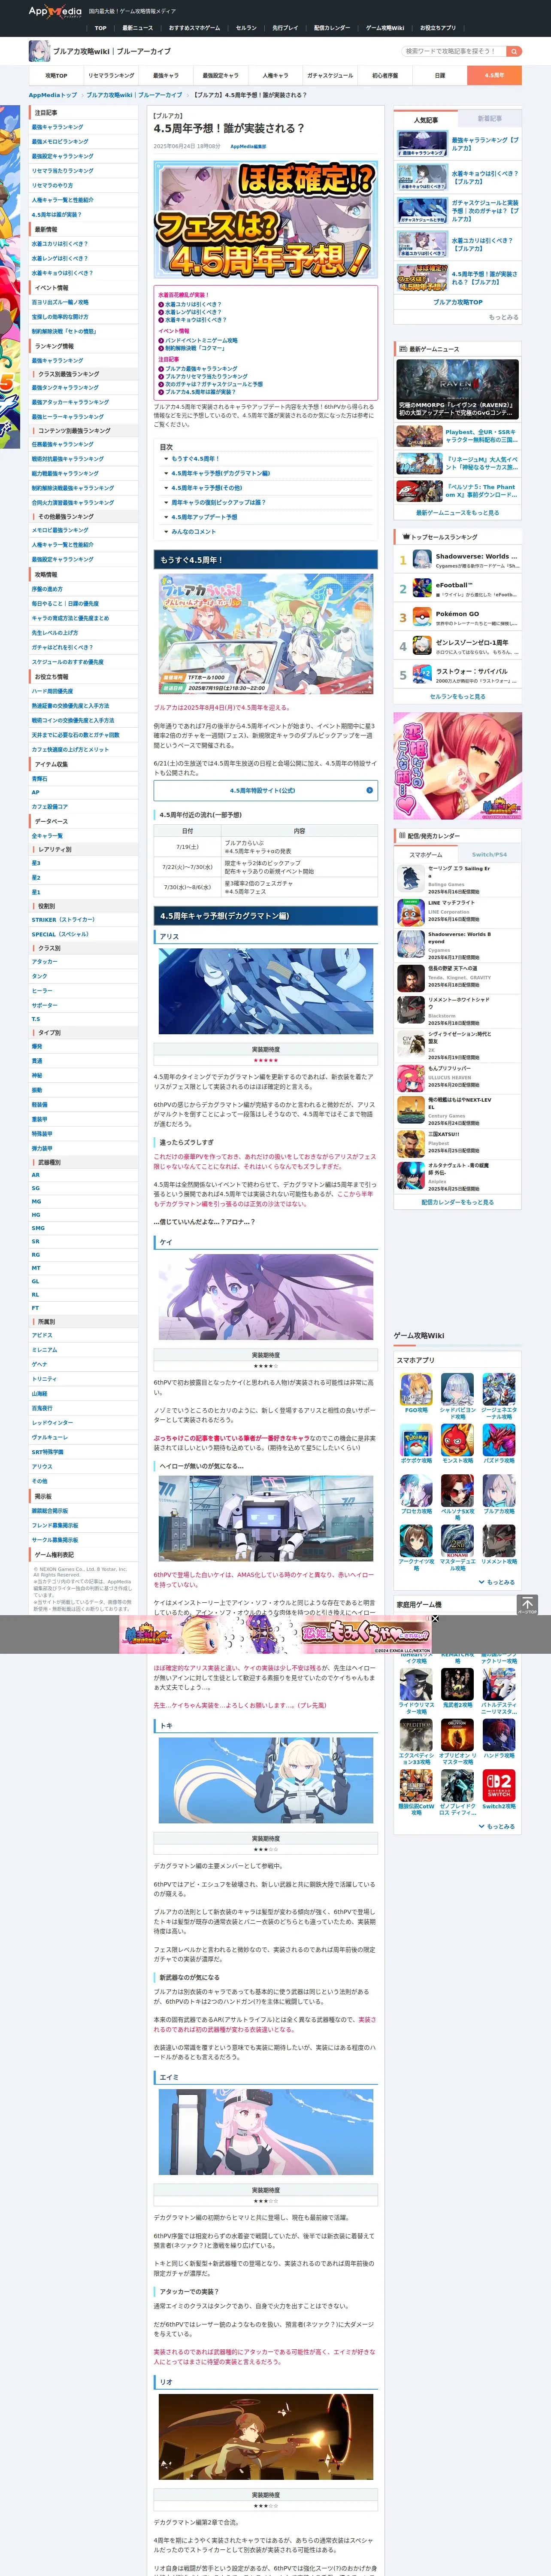This screenshot has height=2576, width=551.
Task: Expand もっとみる under スマホアプリ
Action: [497, 1582]
